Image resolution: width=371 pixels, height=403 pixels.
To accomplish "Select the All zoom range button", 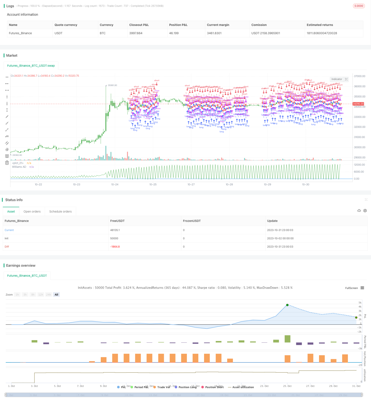I will (57, 295).
